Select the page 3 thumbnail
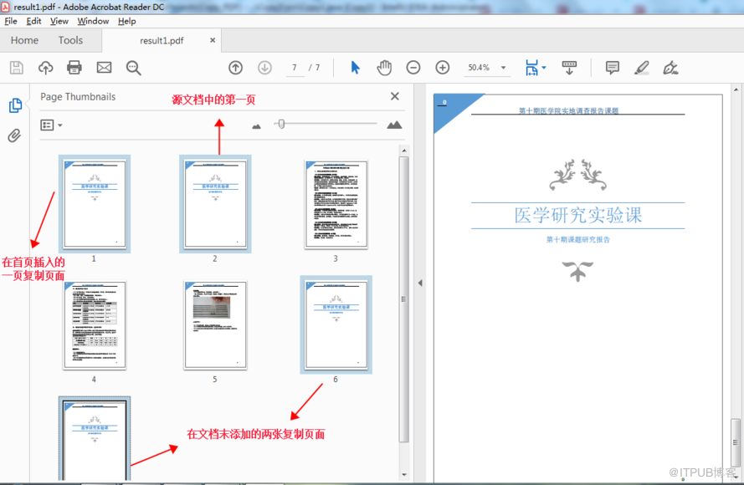744x485 pixels. [x=336, y=205]
